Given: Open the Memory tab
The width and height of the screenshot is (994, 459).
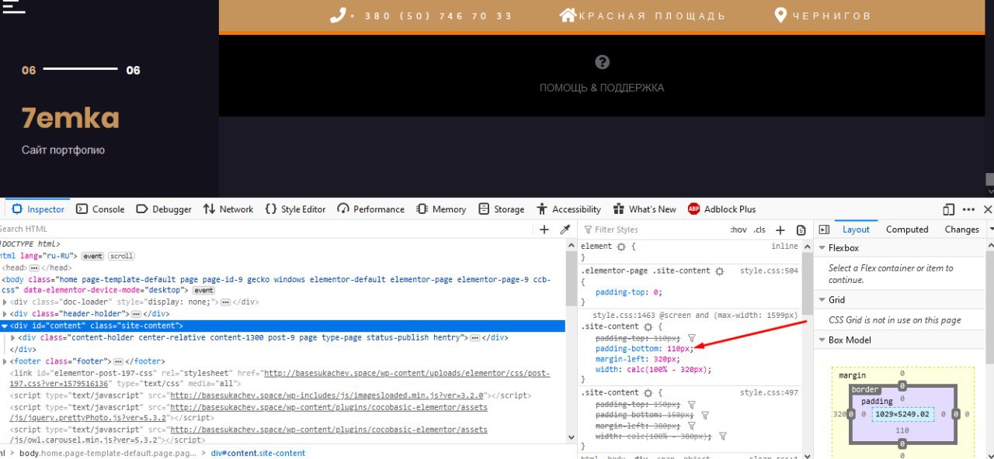Looking at the screenshot, I should click(441, 209).
